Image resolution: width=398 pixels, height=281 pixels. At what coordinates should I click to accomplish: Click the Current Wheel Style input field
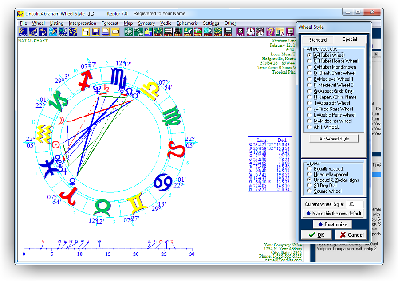pos(355,204)
